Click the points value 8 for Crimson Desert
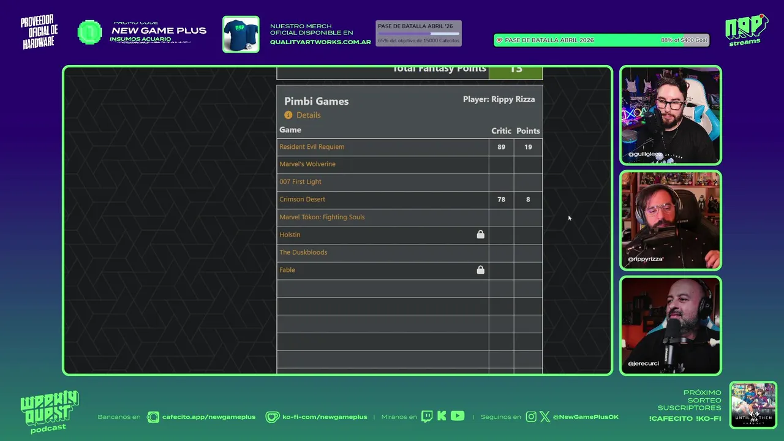 [528, 200]
